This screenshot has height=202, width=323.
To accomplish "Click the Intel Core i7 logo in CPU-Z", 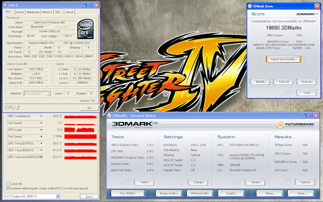I will 86,29.
